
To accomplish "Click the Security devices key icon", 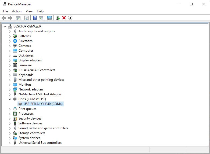I will point(15,118).
